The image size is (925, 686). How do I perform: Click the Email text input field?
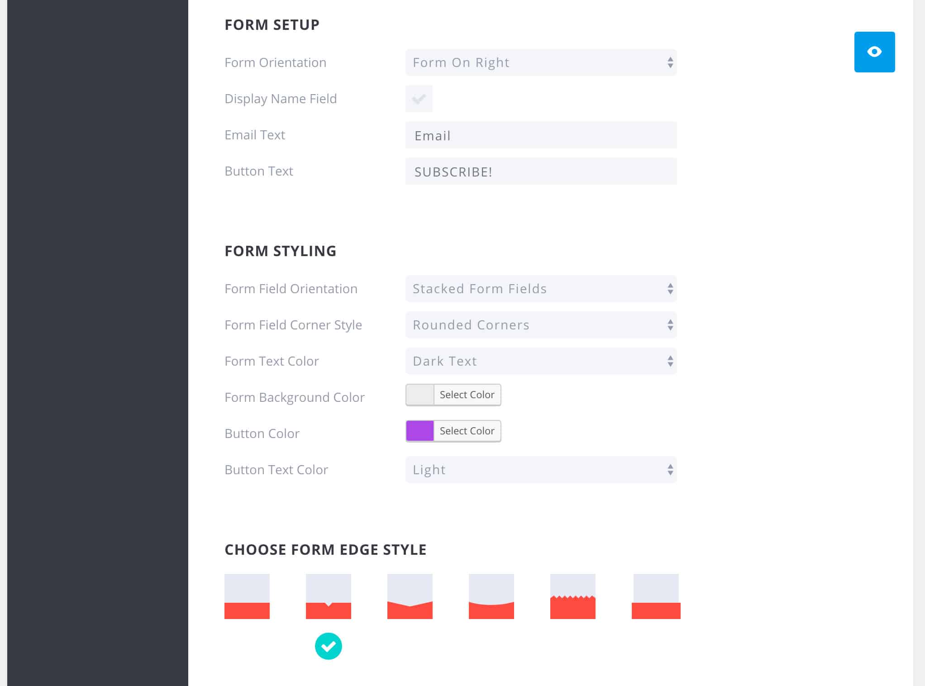point(541,135)
